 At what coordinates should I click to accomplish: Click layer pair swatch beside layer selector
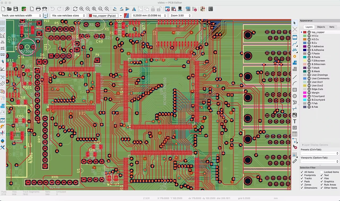pos(127,16)
